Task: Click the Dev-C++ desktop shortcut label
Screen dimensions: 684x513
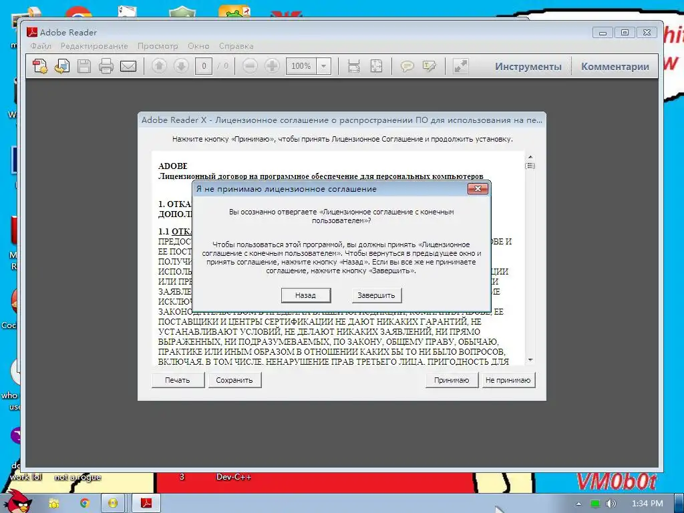Action: (234, 477)
